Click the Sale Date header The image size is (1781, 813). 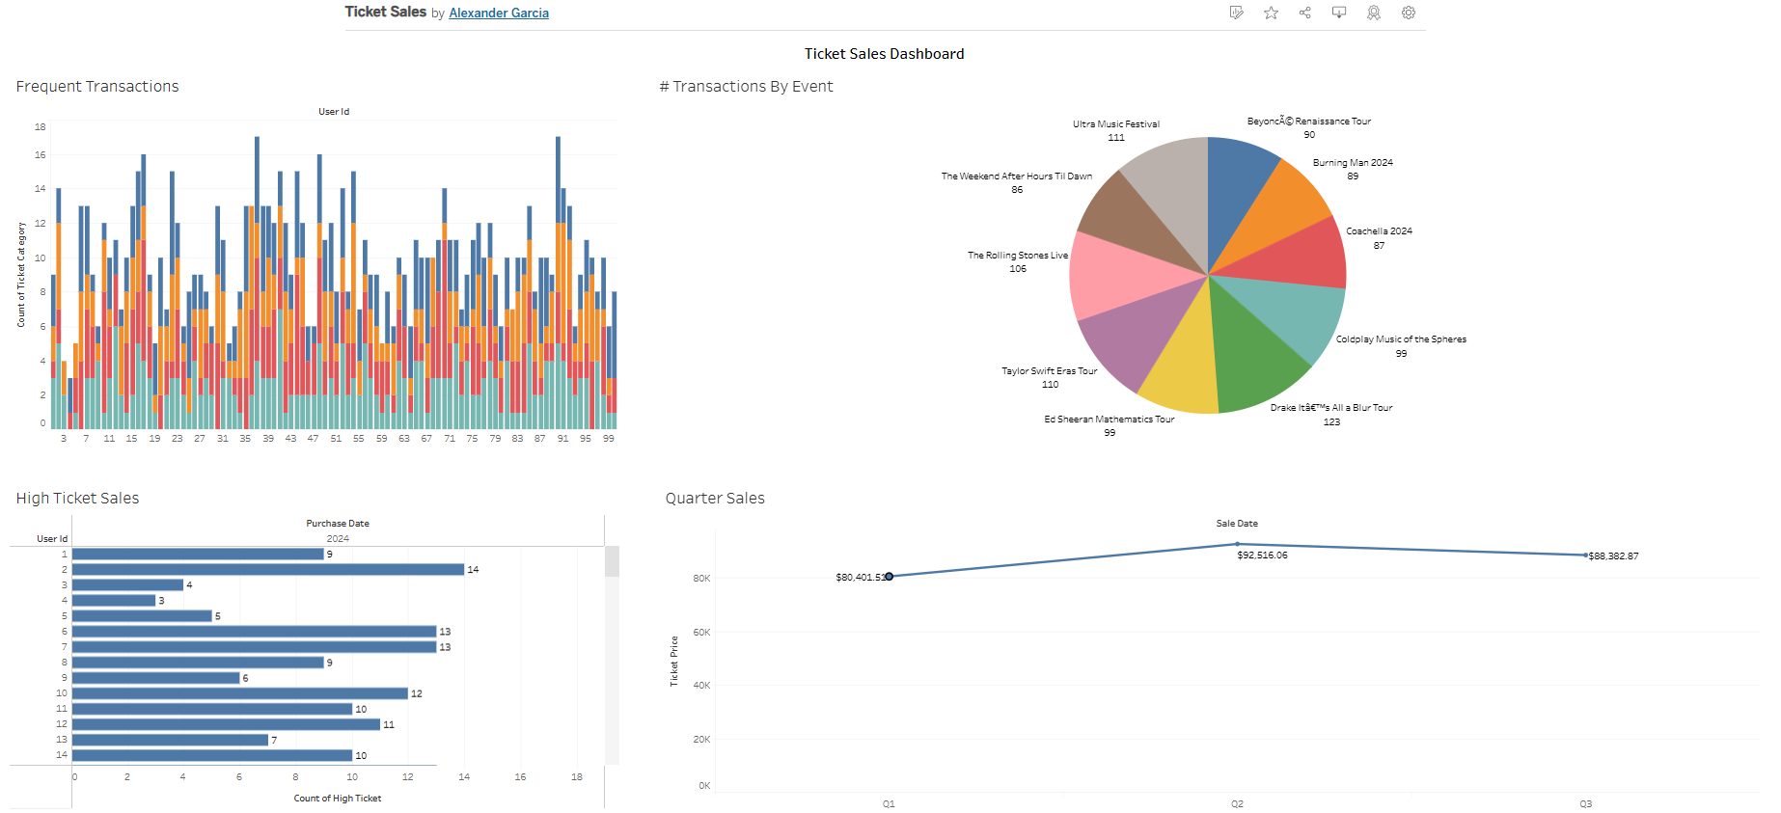pos(1237,524)
